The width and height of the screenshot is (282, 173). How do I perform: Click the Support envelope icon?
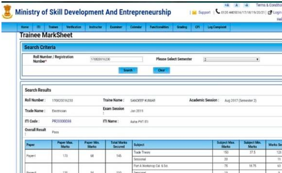(194, 13)
